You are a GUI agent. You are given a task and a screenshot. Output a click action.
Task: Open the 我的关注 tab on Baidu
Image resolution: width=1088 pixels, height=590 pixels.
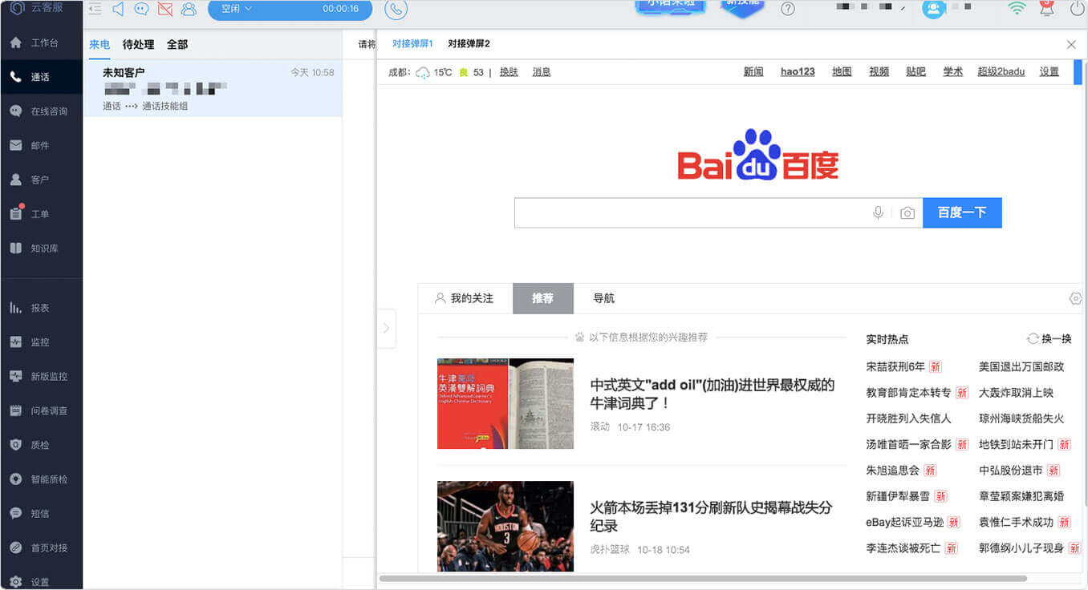pos(464,298)
